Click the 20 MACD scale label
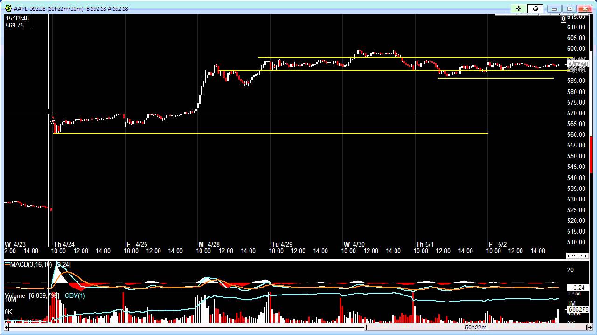597x335 pixels. click(x=570, y=270)
